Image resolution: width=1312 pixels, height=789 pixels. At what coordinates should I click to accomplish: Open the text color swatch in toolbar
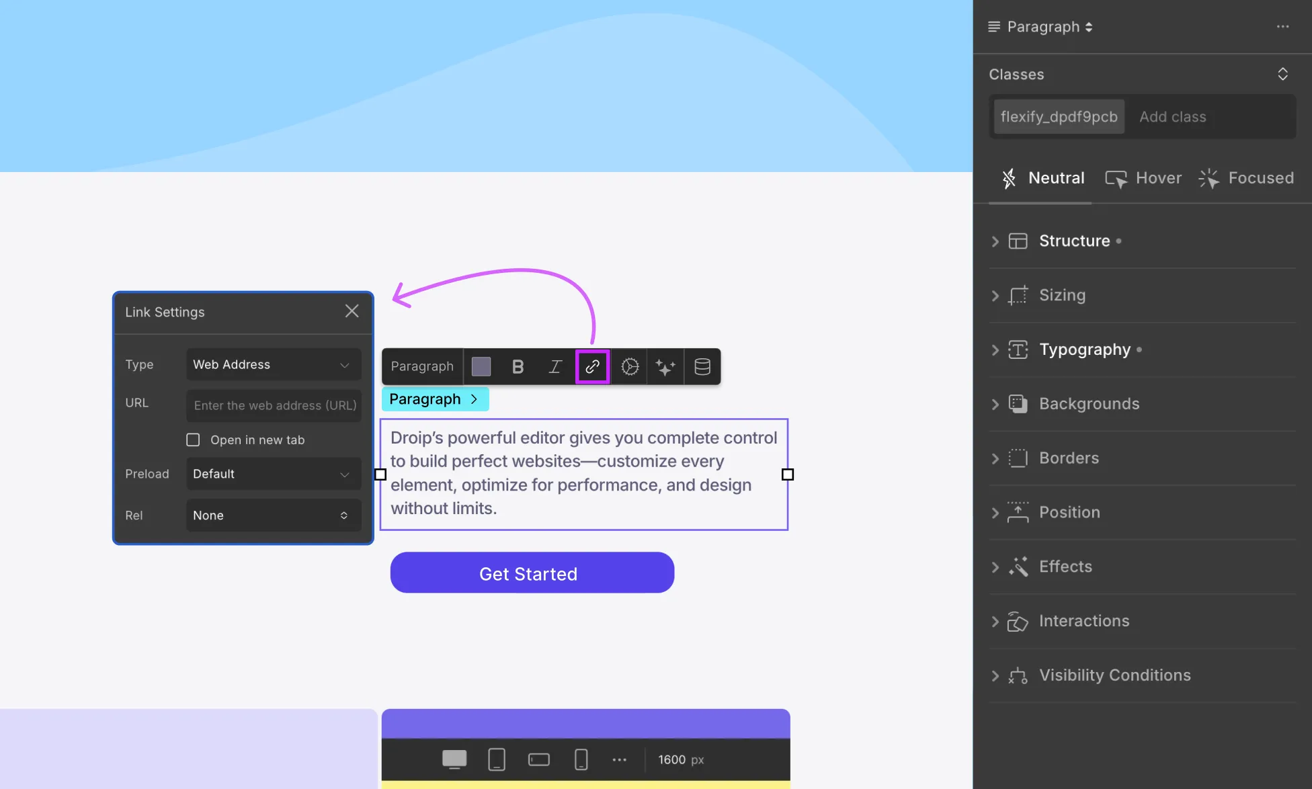(x=481, y=366)
